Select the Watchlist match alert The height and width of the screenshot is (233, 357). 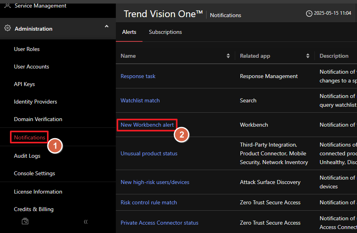(140, 100)
